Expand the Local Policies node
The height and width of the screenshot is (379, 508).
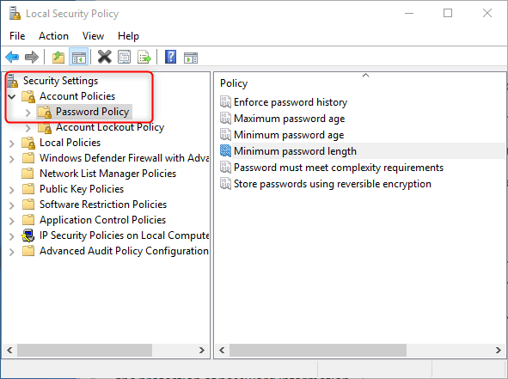pyautogui.click(x=12, y=144)
